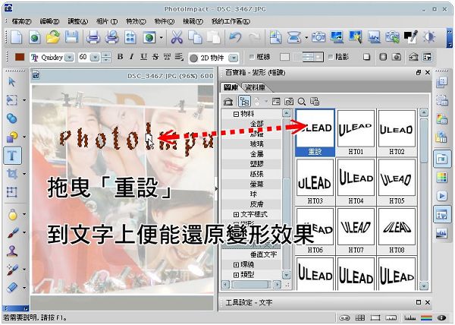Image resolution: width=455 pixels, height=325 pixels.
Task: Select the HT03 warp thumbnail
Action: click(315, 181)
